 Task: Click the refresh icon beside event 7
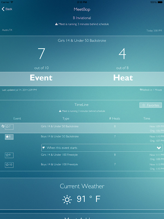[x=3, y=126]
